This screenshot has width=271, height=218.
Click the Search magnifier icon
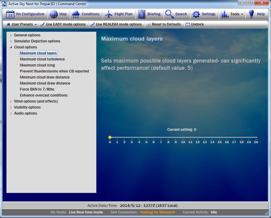click(x=169, y=14)
